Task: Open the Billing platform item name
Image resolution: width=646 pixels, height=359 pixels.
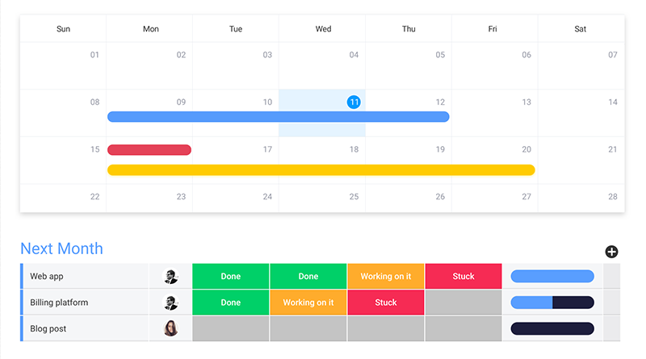Action: pos(59,303)
